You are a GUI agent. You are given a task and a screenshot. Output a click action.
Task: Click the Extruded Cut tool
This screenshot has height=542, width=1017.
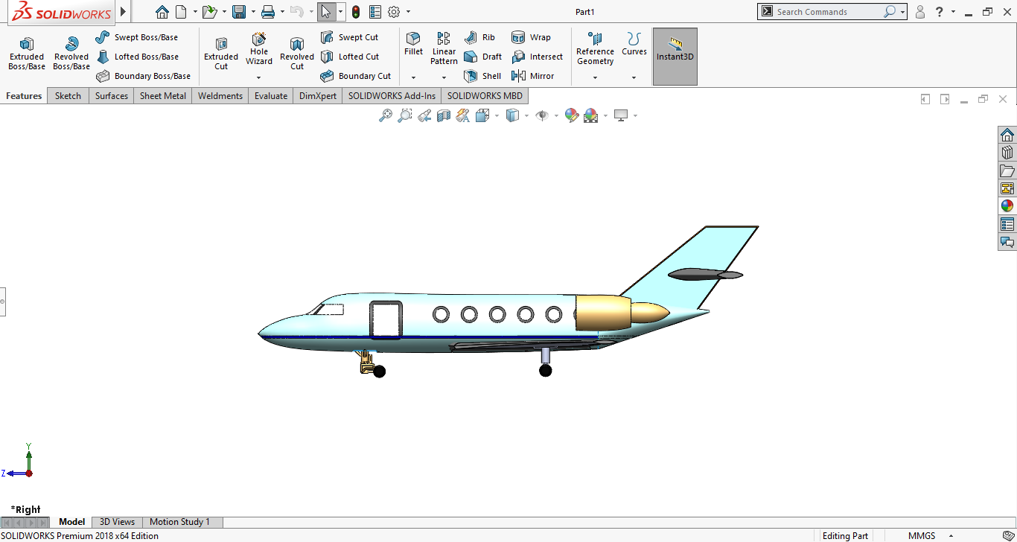pos(221,54)
